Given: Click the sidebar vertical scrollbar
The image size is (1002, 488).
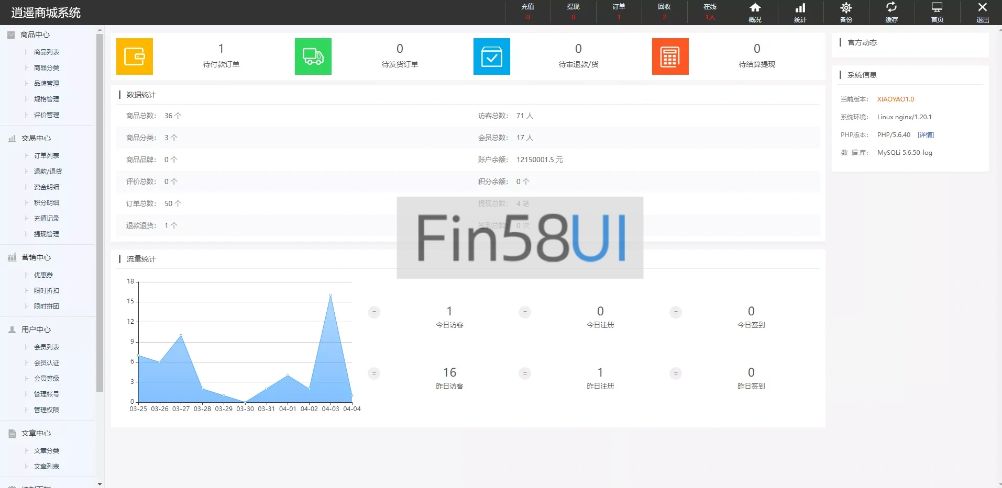Looking at the screenshot, I should [x=100, y=209].
